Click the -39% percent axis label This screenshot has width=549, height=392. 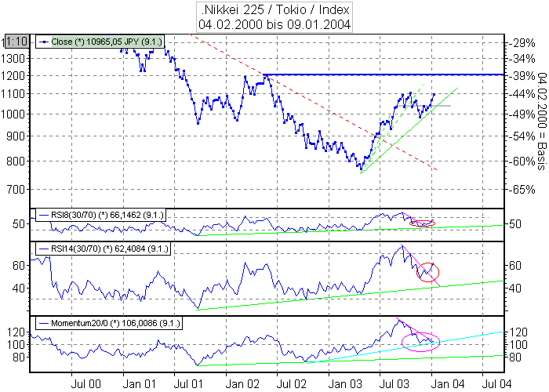[522, 76]
